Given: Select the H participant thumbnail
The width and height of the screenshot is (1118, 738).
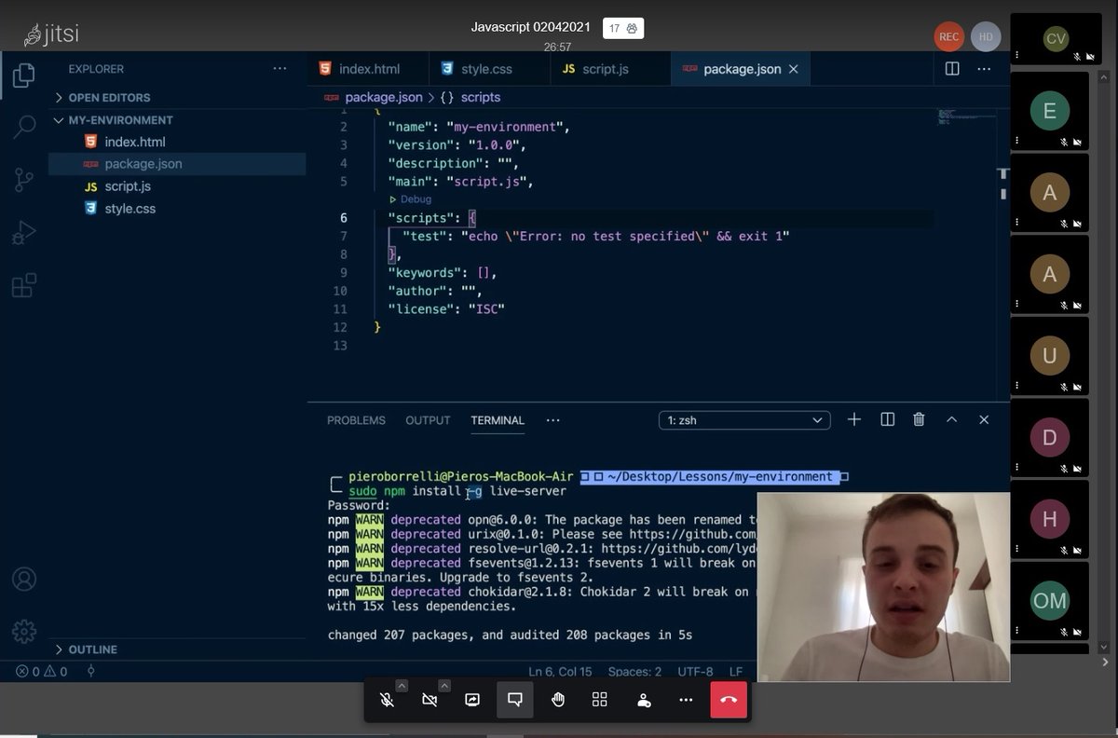Looking at the screenshot, I should [x=1050, y=519].
